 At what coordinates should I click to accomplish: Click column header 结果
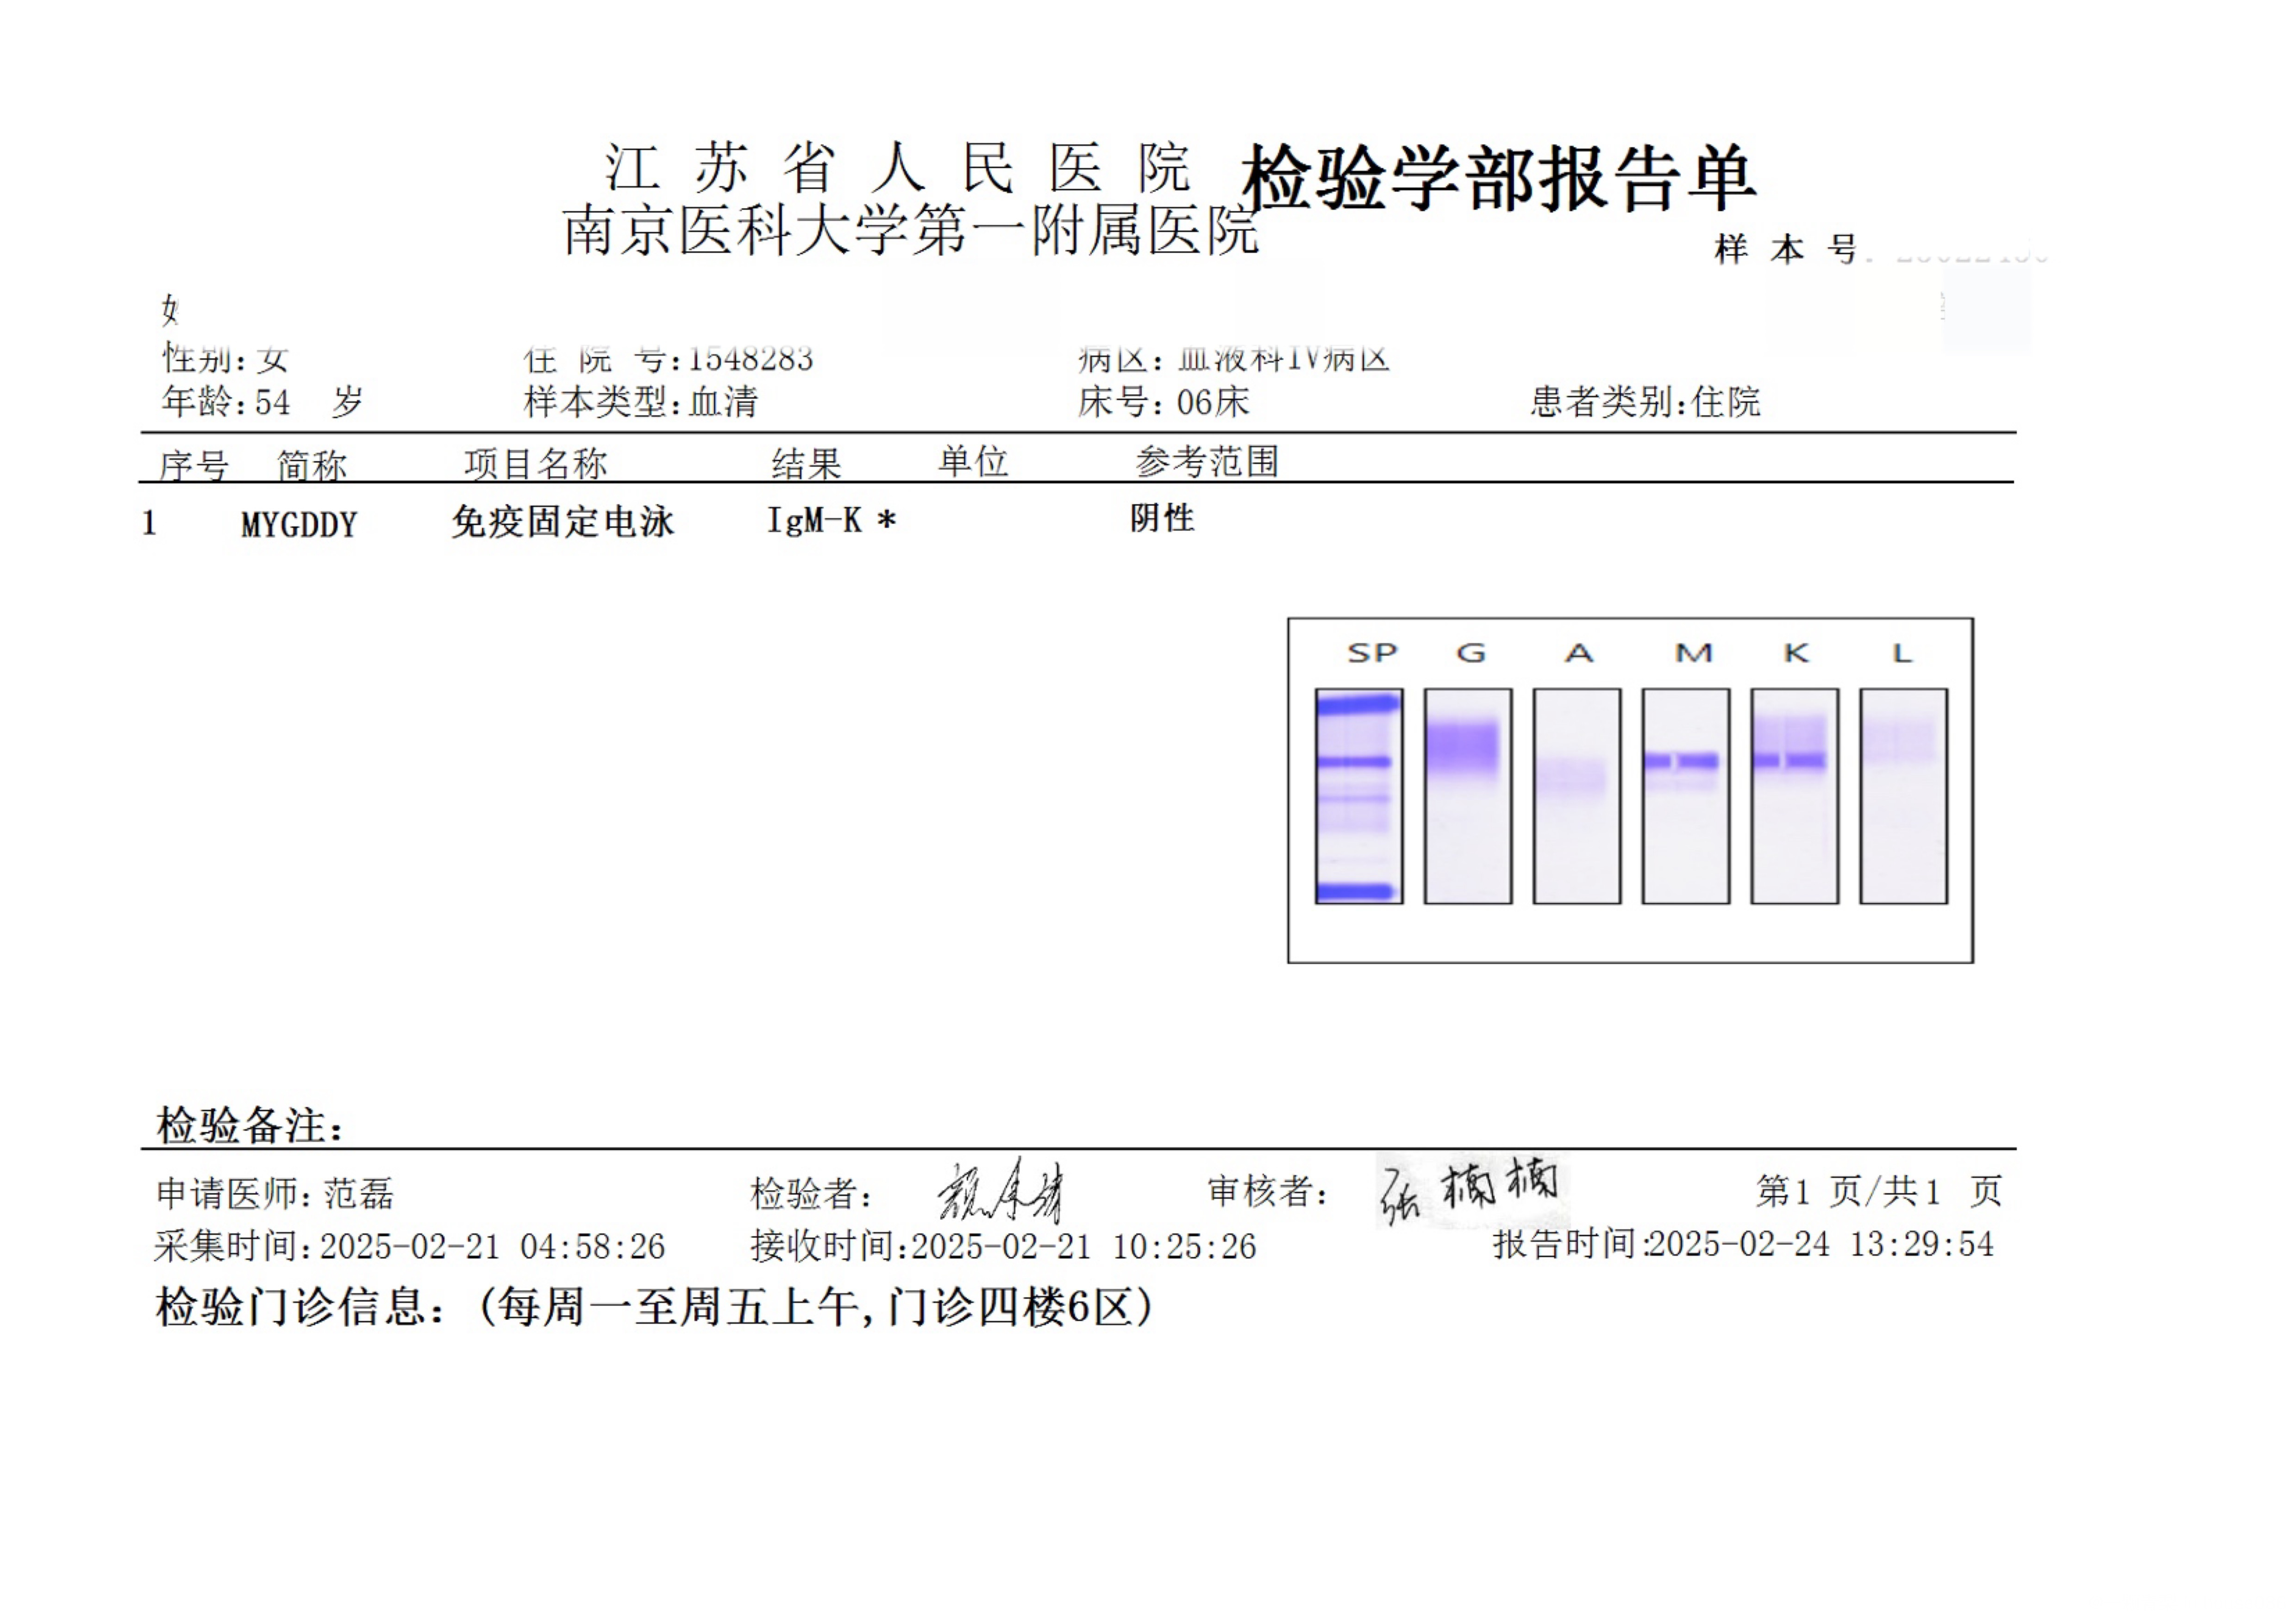(x=807, y=464)
